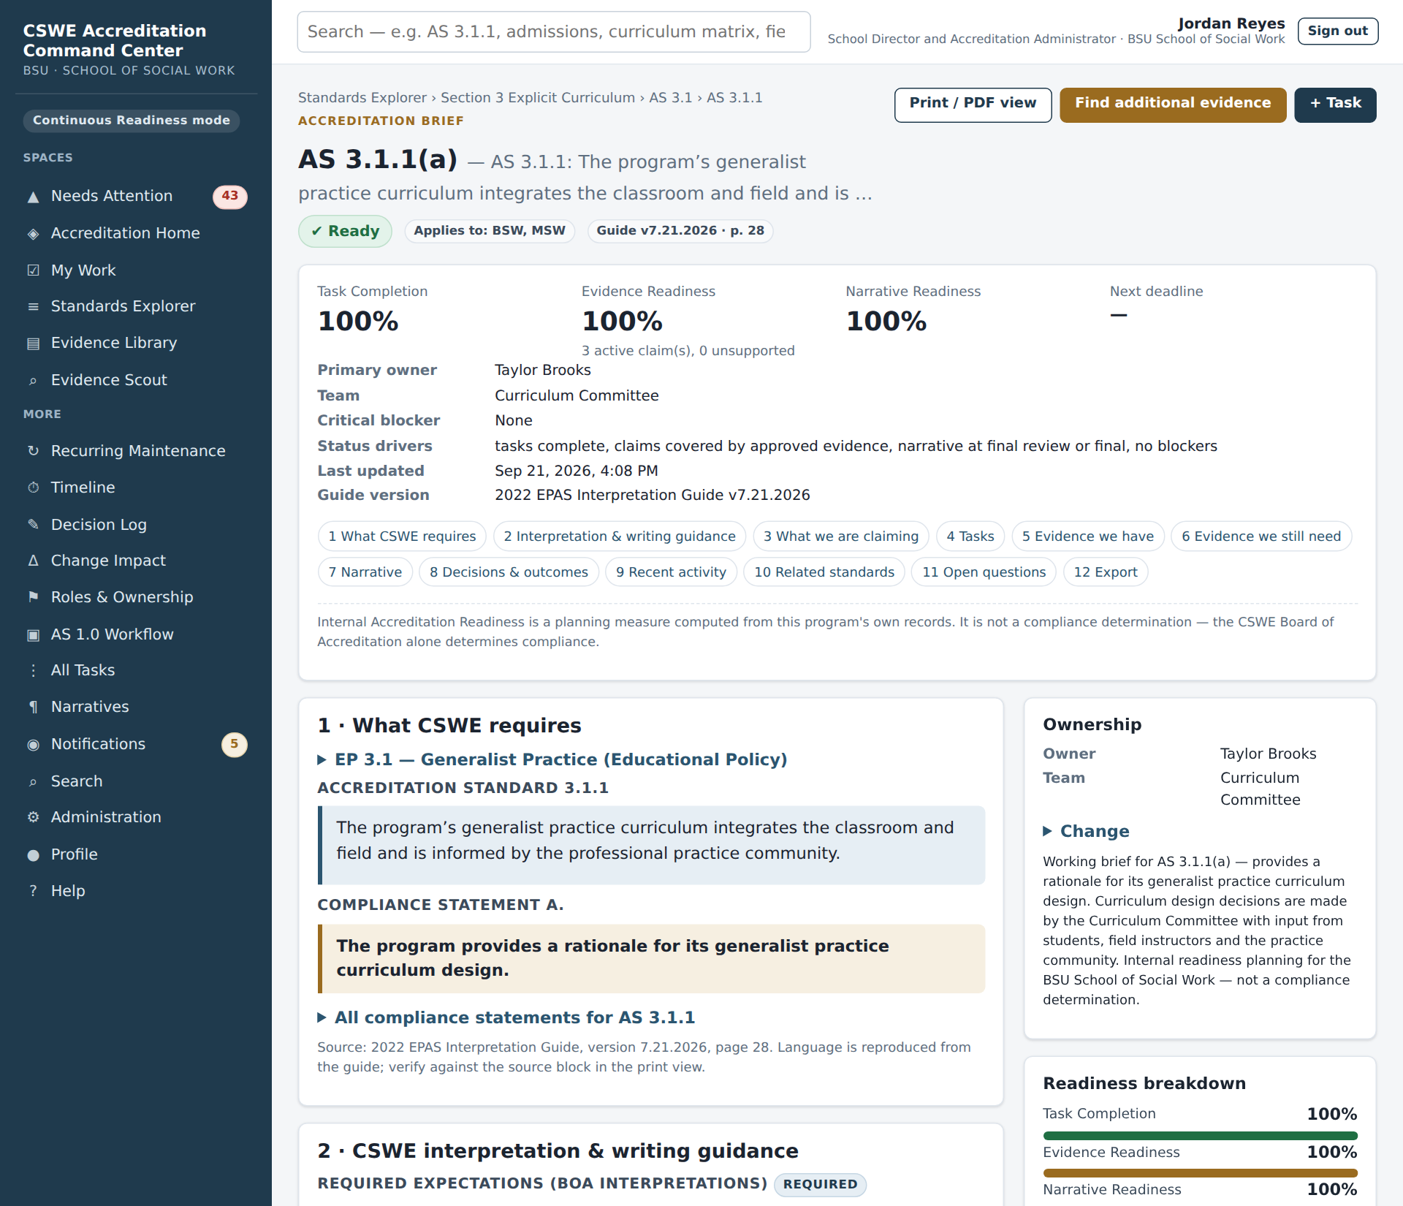Click the Notifications 5 badge

click(x=234, y=744)
